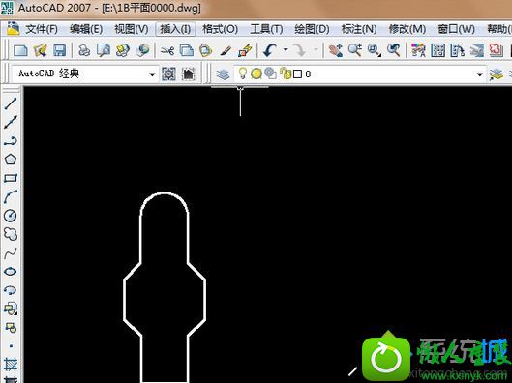Screen dimensions: 512x383
Task: Open the Zoom Window flyout
Action: pyautogui.click(x=375, y=50)
